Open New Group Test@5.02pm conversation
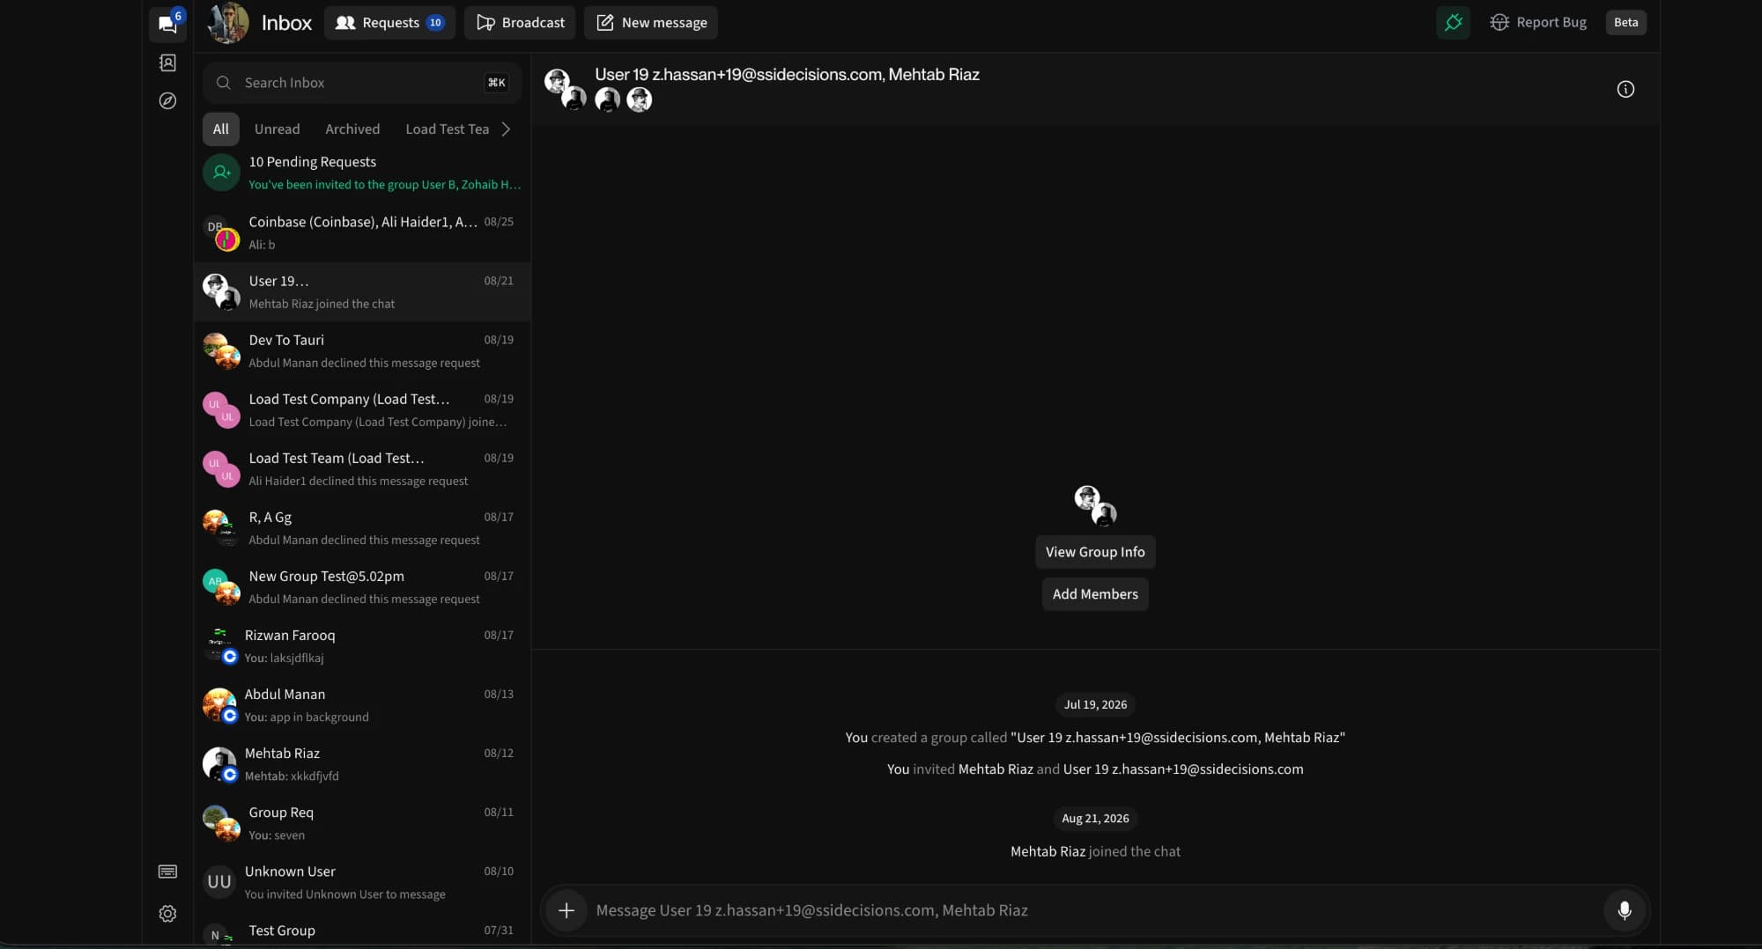This screenshot has height=949, width=1762. [x=362, y=586]
